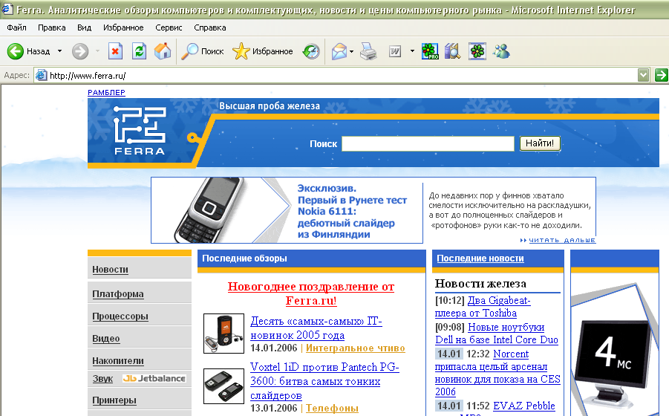The width and height of the screenshot is (669, 416).
Task: Click the Edit with Word icon
Action: [395, 51]
